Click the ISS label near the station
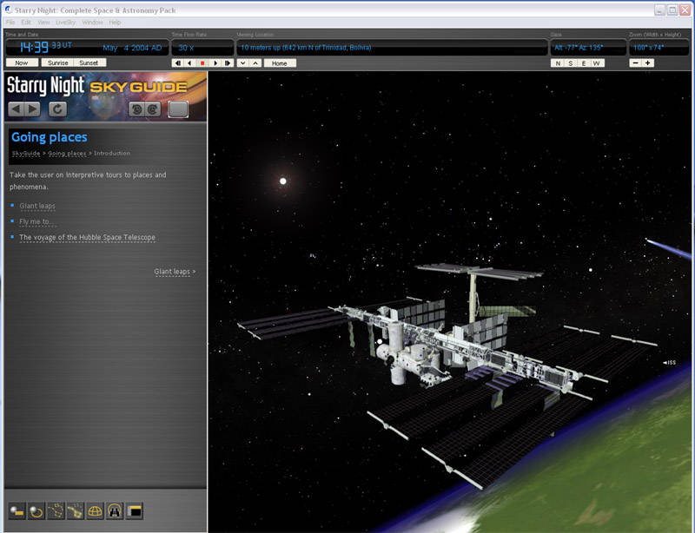The height and width of the screenshot is (533, 695). point(670,362)
